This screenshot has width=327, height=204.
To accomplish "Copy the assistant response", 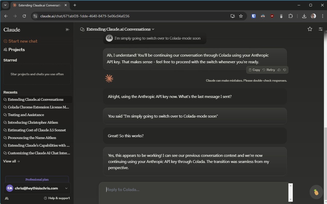I will pos(254,70).
